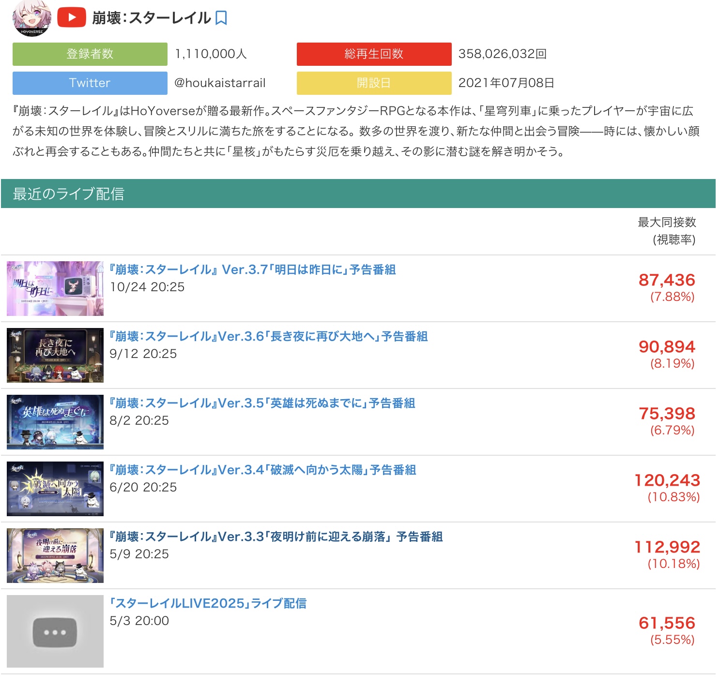Image resolution: width=720 pixels, height=686 pixels.
Task: Open the「スターレイルLIVE2025」ライブ配信 link
Action: (x=208, y=603)
